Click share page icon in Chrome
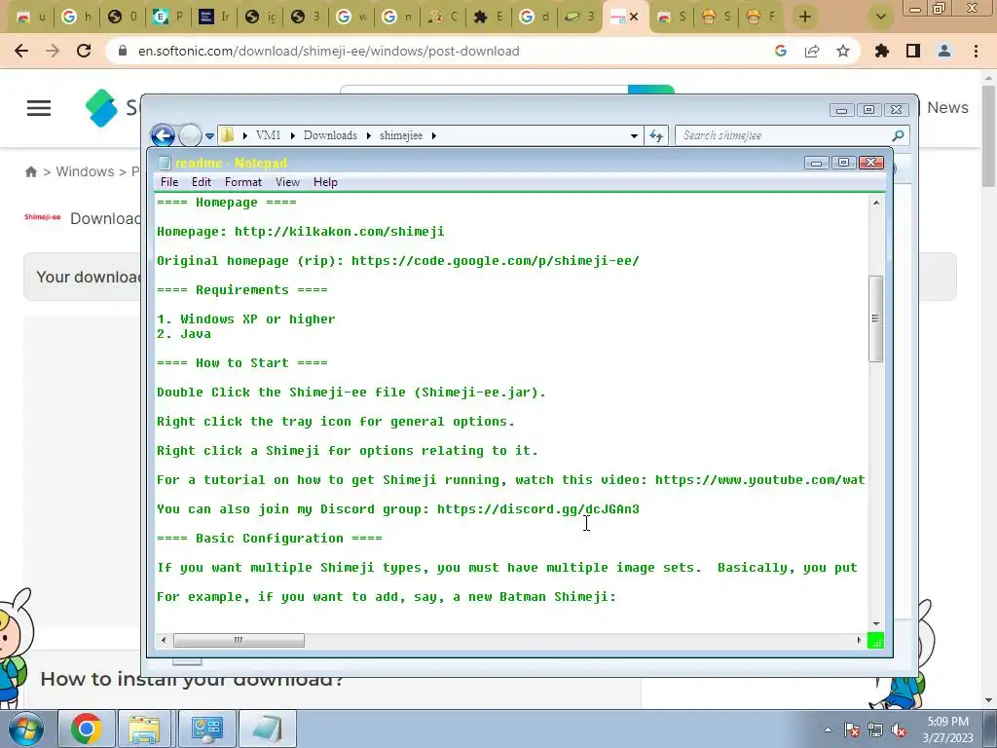Screen dimensions: 997x748 click(x=812, y=51)
